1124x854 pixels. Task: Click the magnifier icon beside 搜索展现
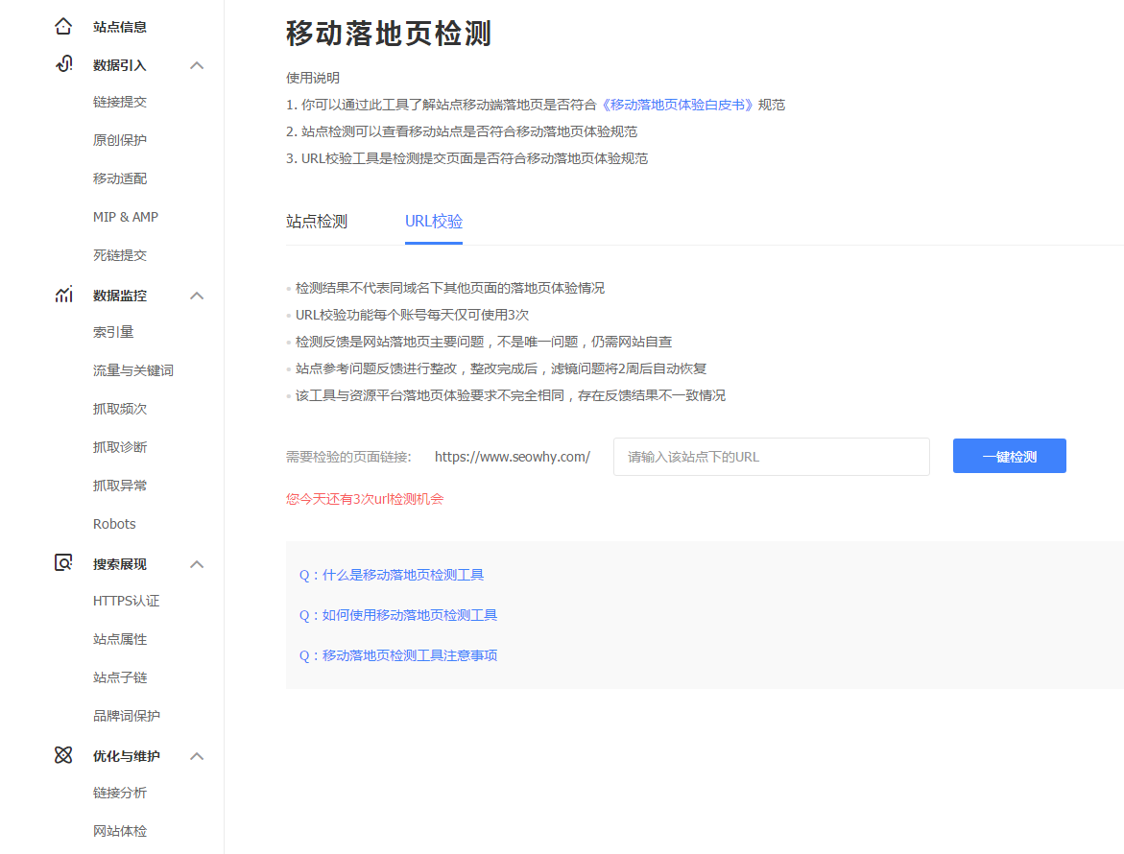tap(63, 563)
